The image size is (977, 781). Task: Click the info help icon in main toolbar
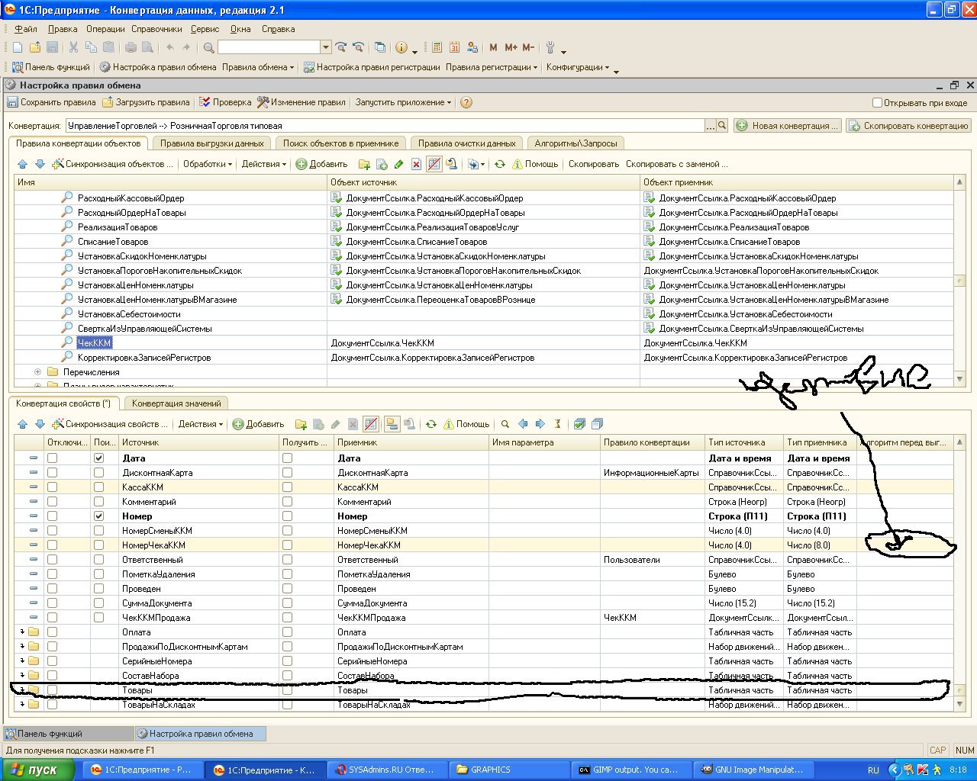[x=401, y=47]
